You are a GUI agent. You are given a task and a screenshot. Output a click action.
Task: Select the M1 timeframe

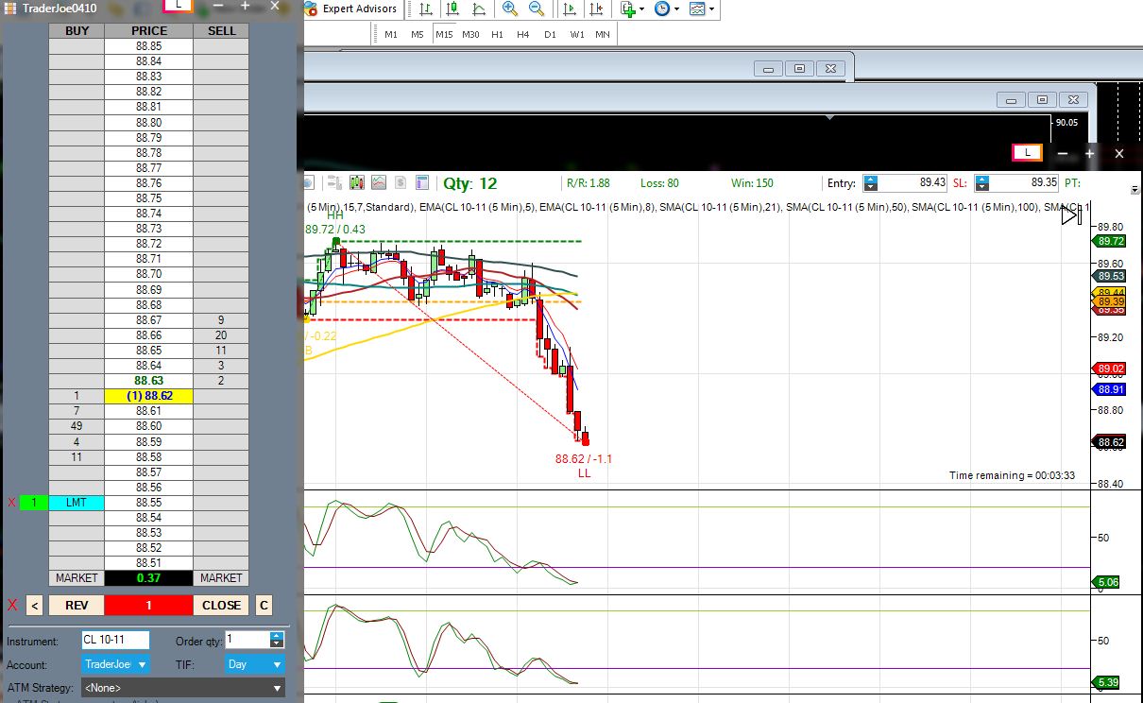(391, 34)
